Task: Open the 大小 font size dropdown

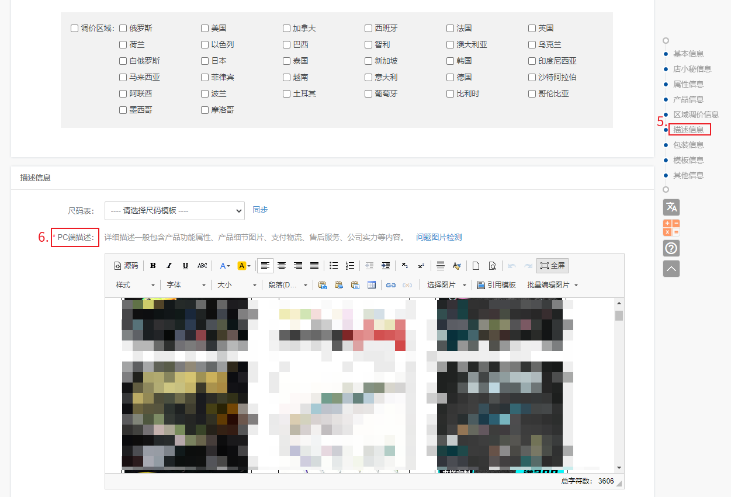Action: point(237,285)
